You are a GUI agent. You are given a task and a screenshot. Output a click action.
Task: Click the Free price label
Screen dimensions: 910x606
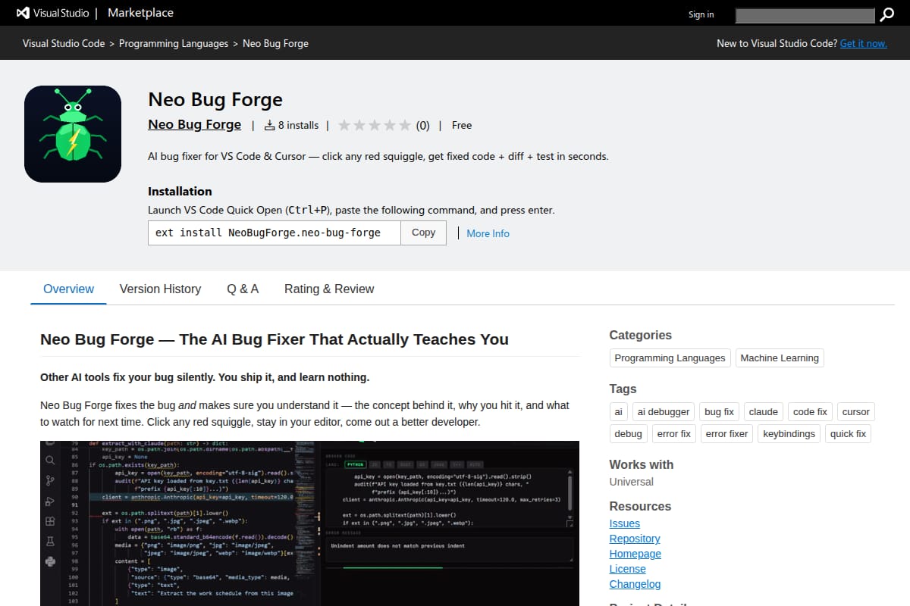[462, 125]
